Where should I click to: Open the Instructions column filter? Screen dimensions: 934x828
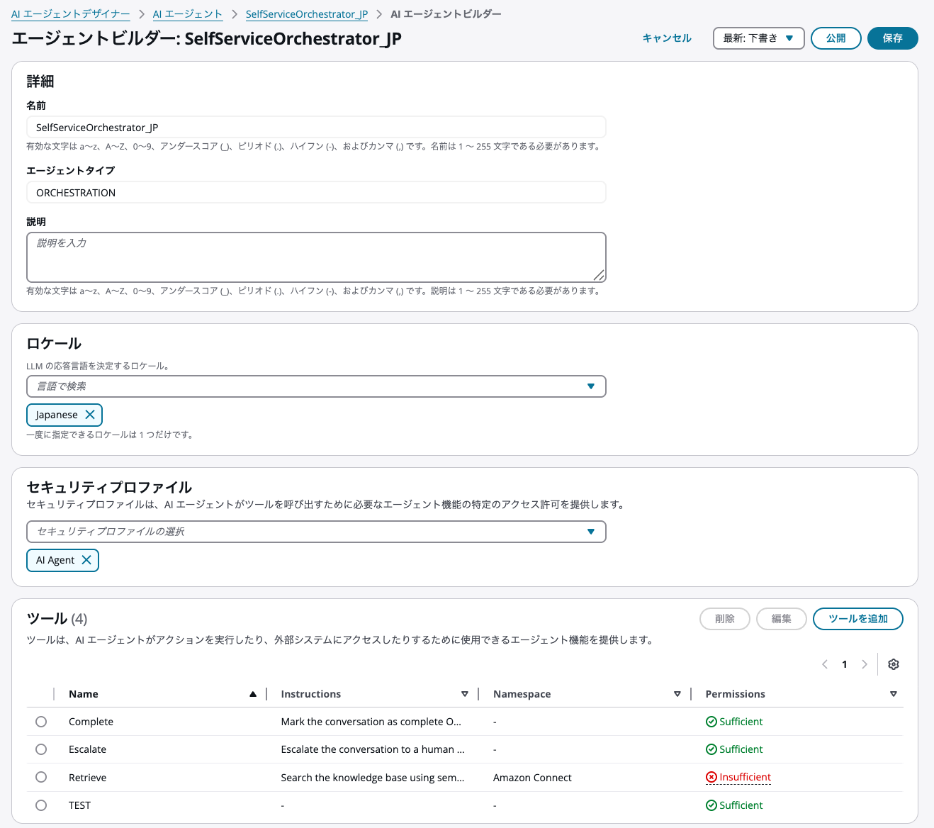click(465, 693)
